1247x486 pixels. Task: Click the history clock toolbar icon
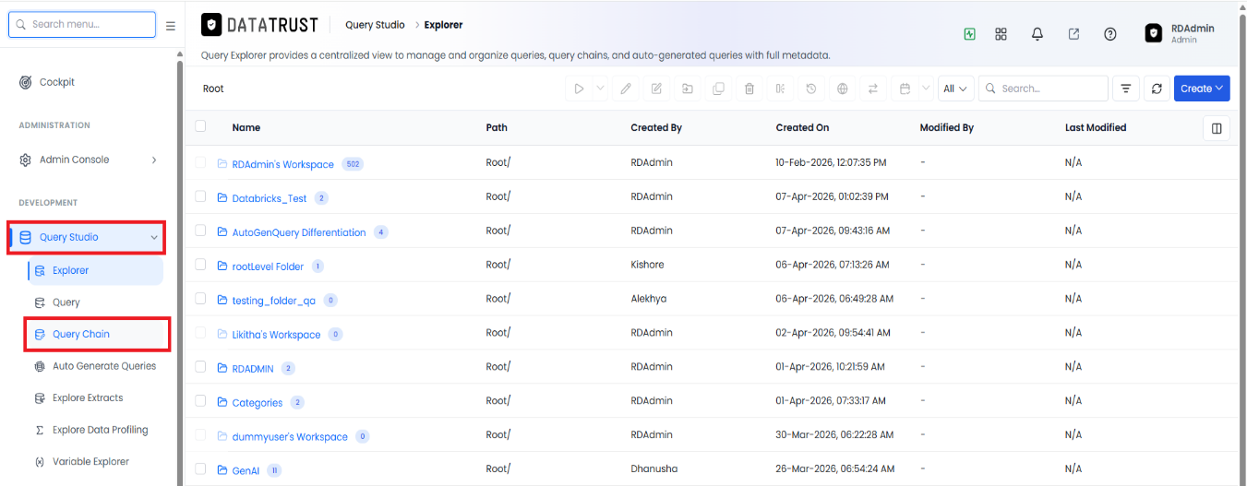pyautogui.click(x=810, y=89)
